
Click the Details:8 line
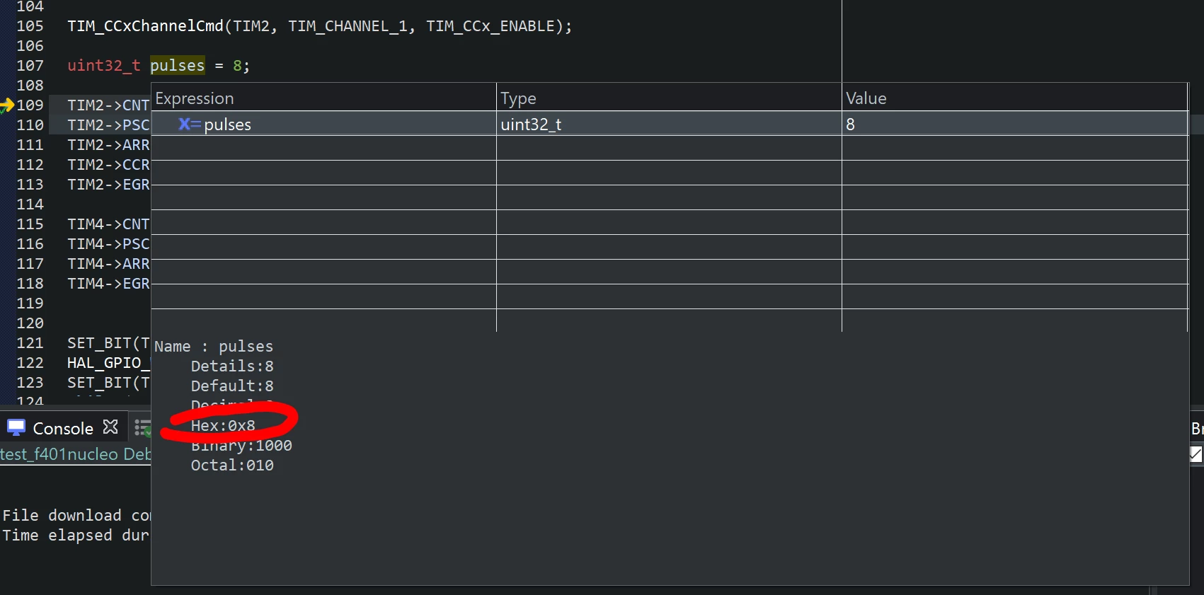click(x=232, y=366)
